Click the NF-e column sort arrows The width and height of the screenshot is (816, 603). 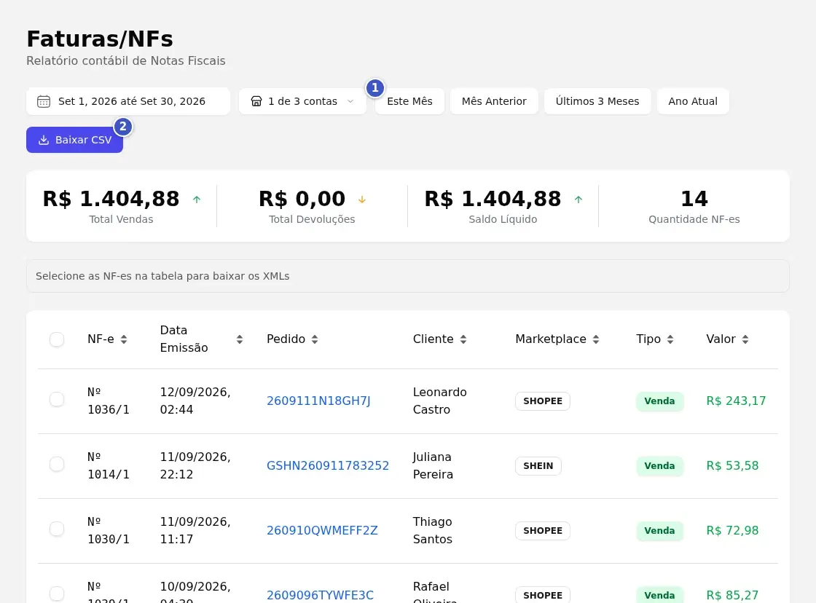pyautogui.click(x=124, y=339)
